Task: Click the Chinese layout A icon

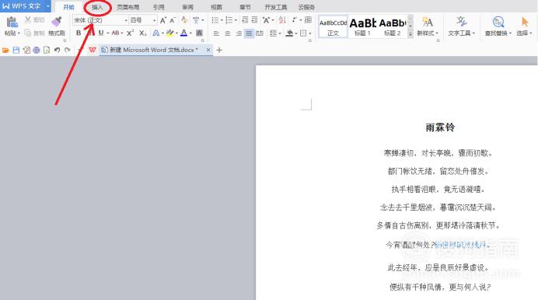Action: pyautogui.click(x=266, y=20)
